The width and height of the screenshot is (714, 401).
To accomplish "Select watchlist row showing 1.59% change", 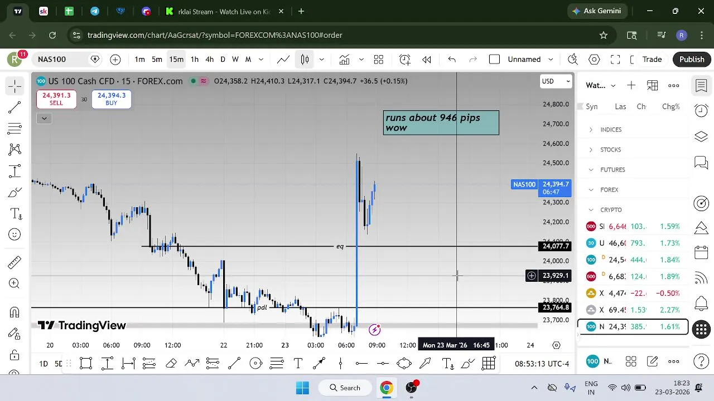I will tap(634, 227).
